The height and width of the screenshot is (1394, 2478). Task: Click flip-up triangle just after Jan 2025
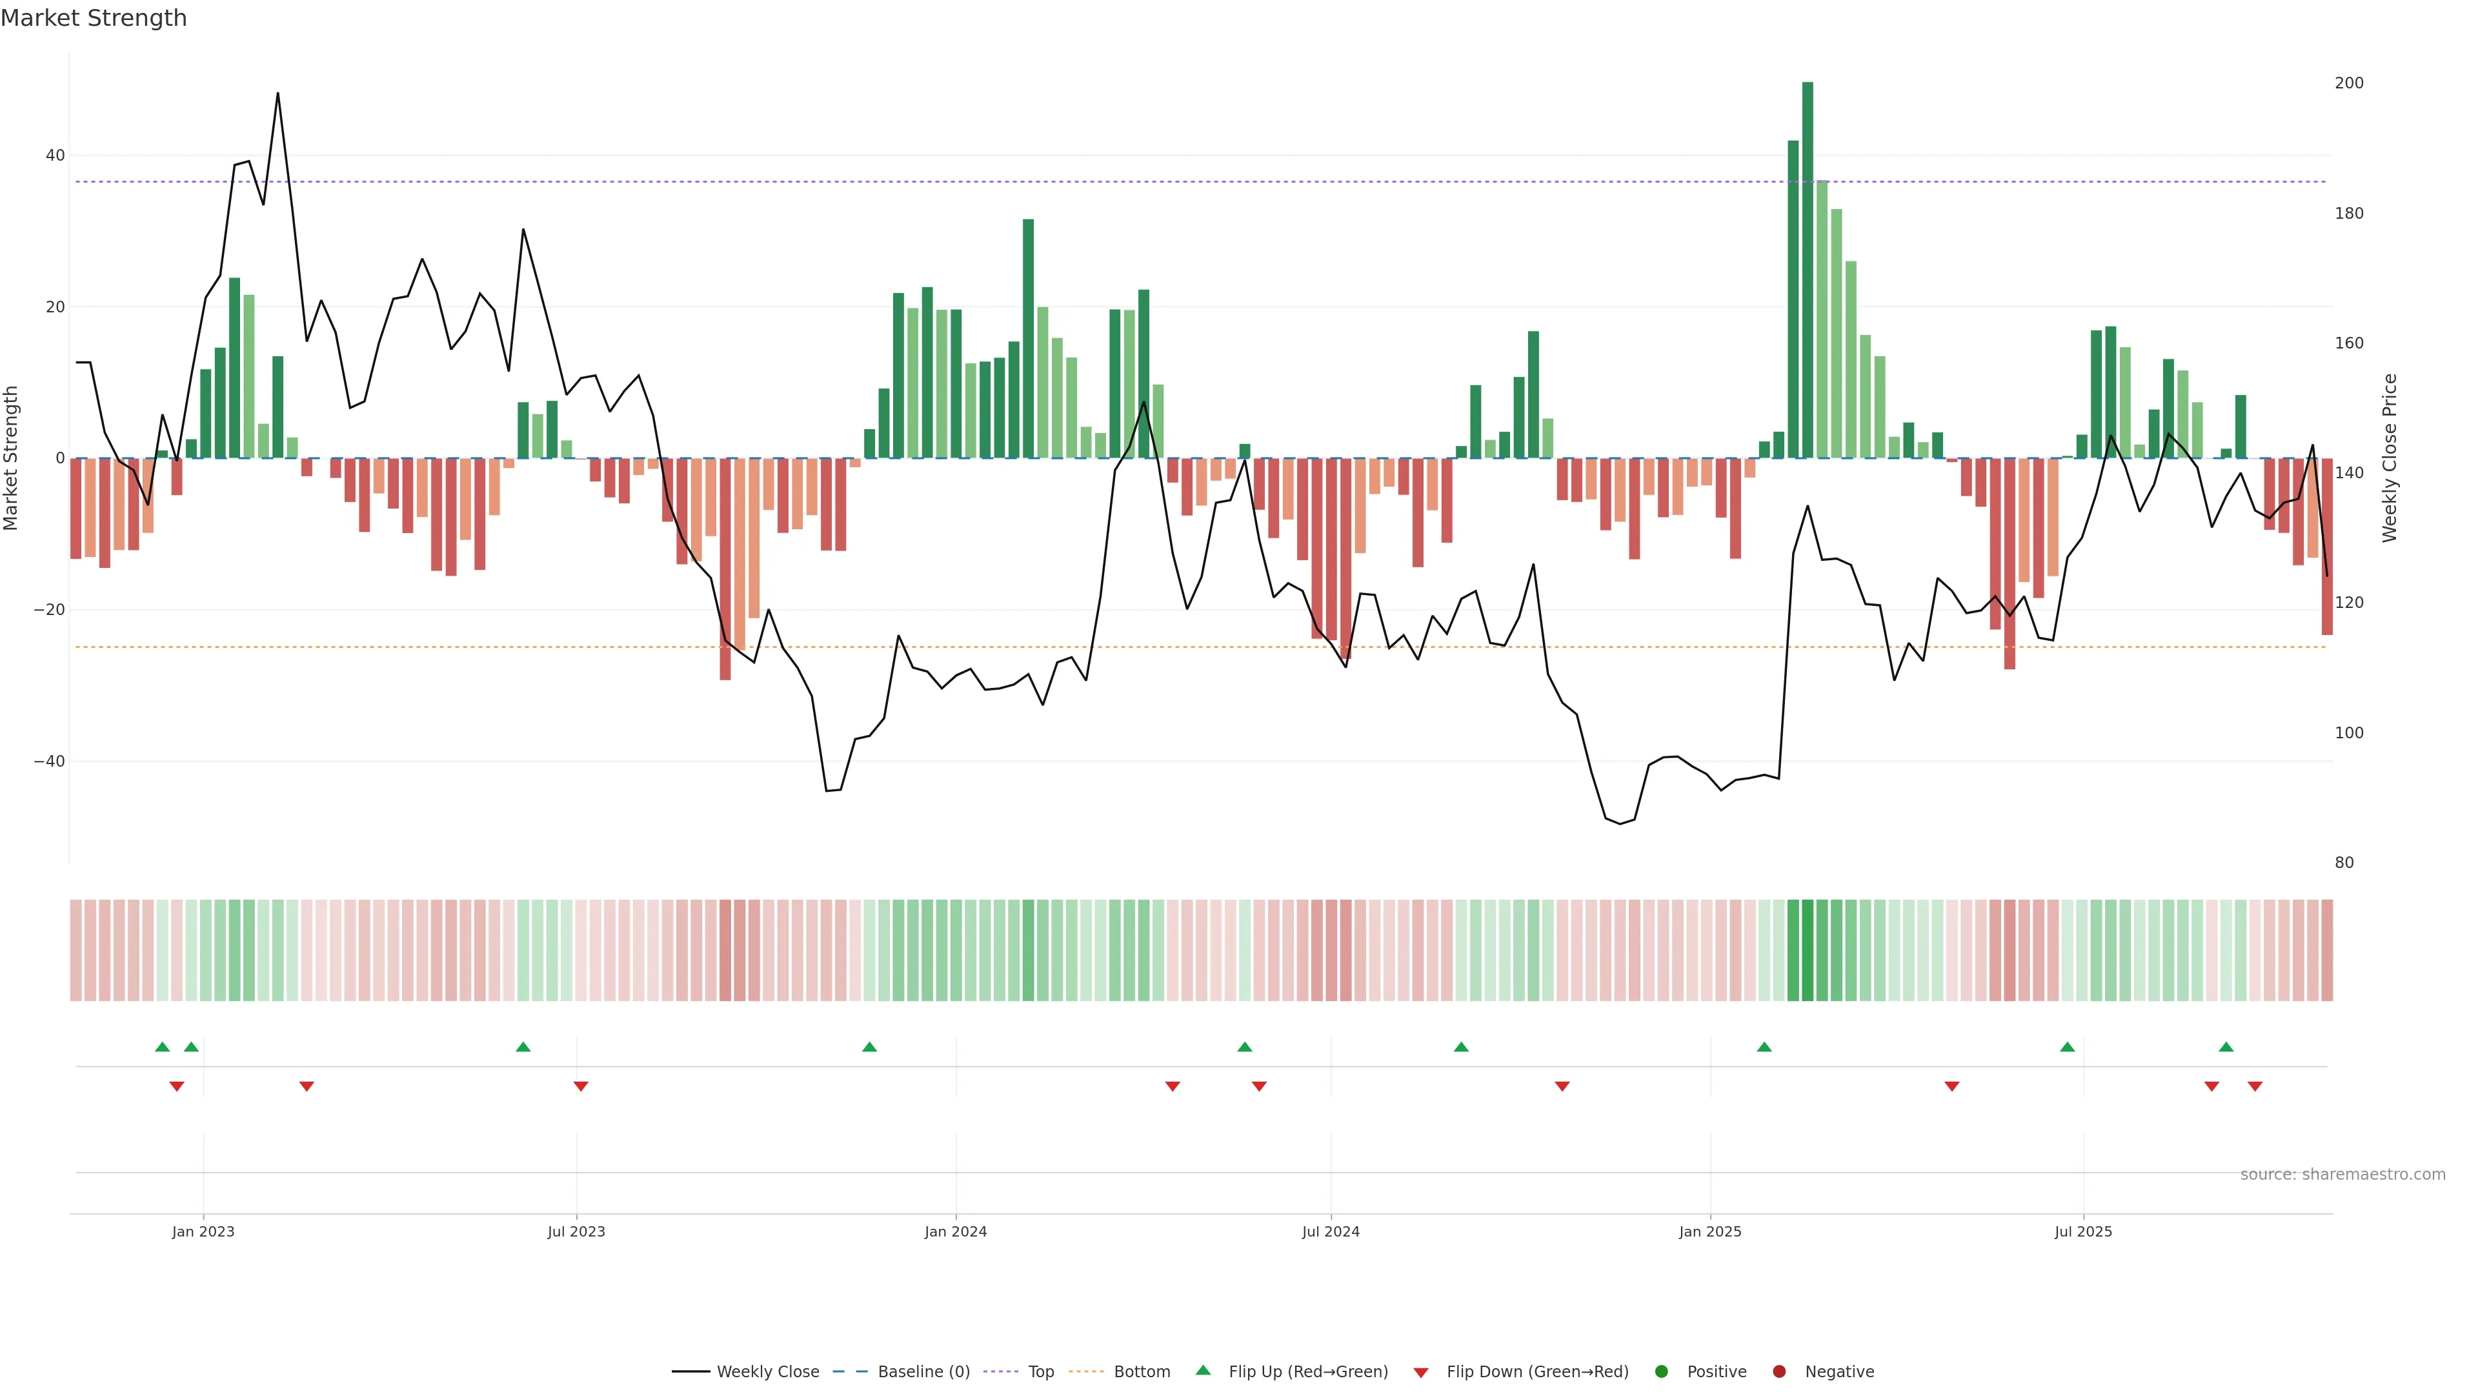point(1764,1047)
